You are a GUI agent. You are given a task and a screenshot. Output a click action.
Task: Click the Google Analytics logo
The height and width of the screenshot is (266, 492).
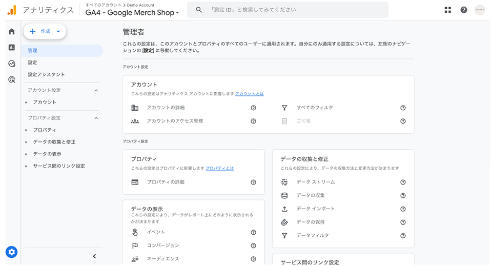tap(12, 10)
